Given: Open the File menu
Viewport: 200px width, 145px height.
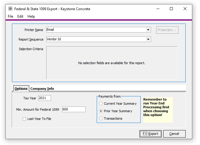Looking at the screenshot, I should click(x=10, y=16).
